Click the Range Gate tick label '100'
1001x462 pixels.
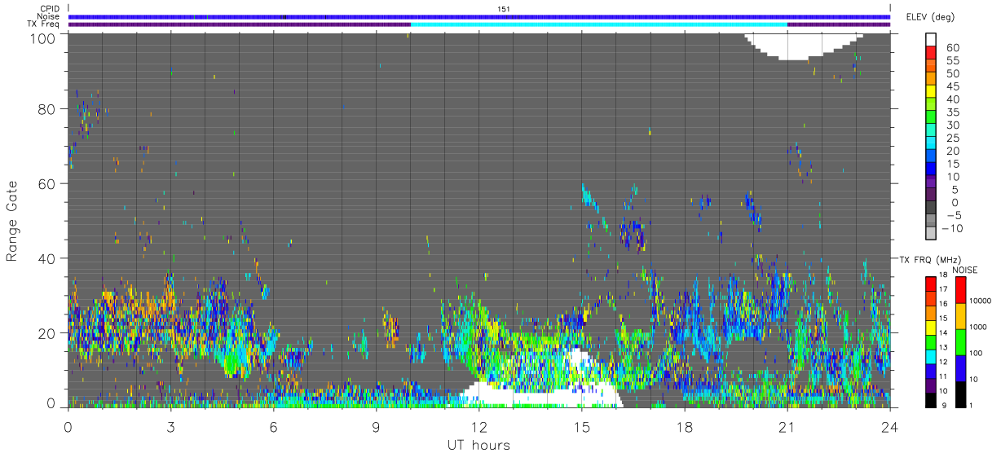tap(44, 37)
